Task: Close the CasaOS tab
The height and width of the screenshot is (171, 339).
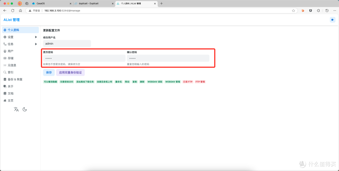Action: (71, 4)
